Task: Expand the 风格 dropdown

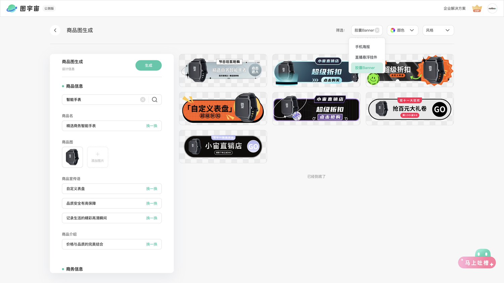Action: [438, 30]
